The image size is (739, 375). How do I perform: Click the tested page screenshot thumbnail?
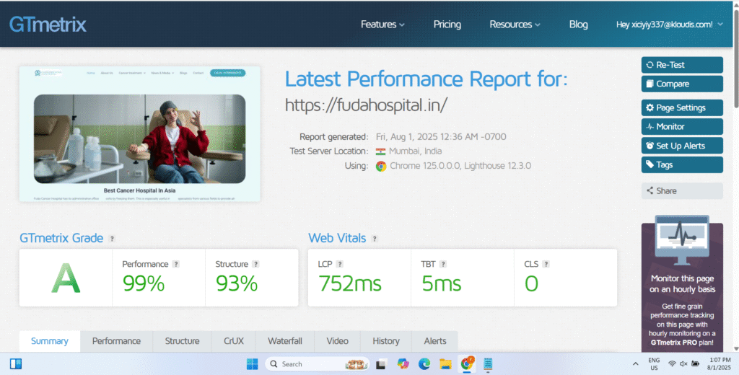(x=139, y=133)
